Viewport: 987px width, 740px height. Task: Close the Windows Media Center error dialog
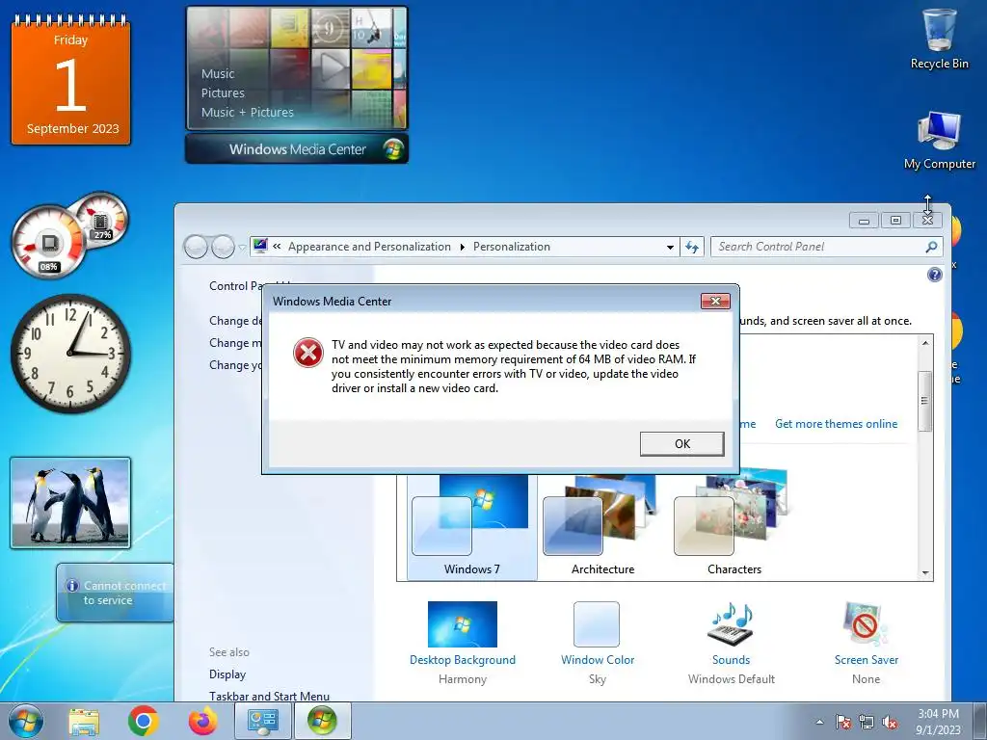pyautogui.click(x=715, y=301)
